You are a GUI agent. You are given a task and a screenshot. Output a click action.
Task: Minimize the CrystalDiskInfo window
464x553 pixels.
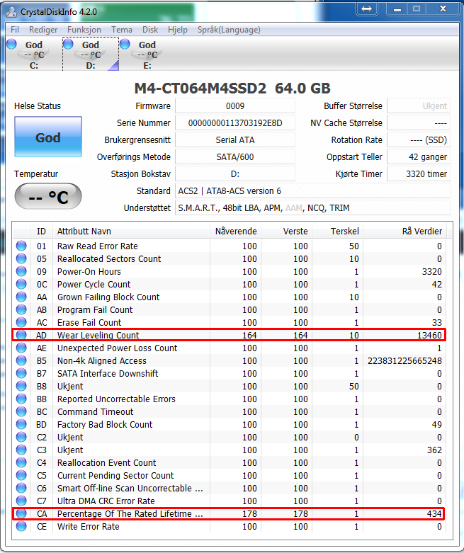397,8
